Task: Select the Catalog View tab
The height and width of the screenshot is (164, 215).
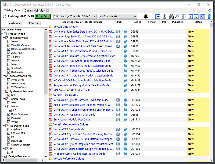Action: [12, 10]
